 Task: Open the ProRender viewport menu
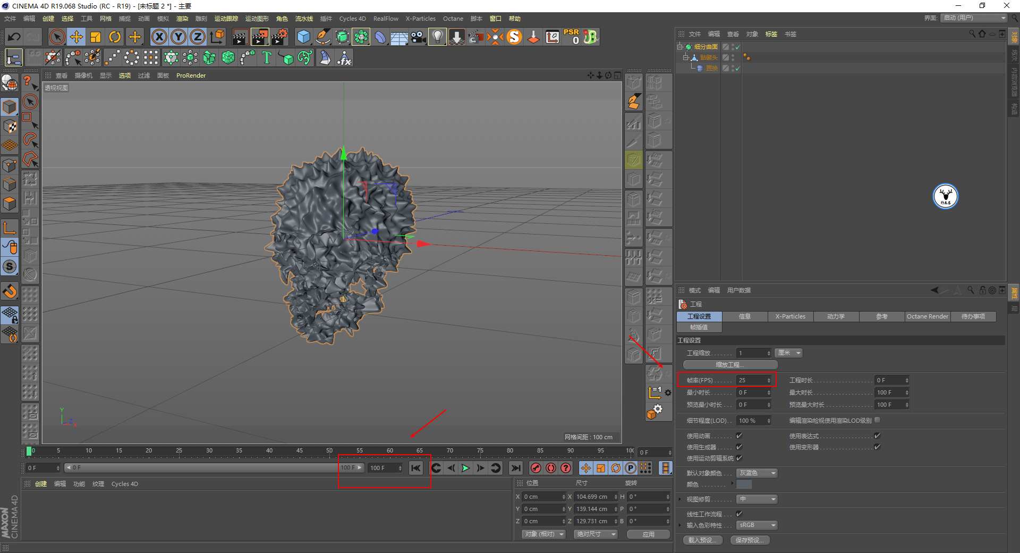click(x=191, y=76)
